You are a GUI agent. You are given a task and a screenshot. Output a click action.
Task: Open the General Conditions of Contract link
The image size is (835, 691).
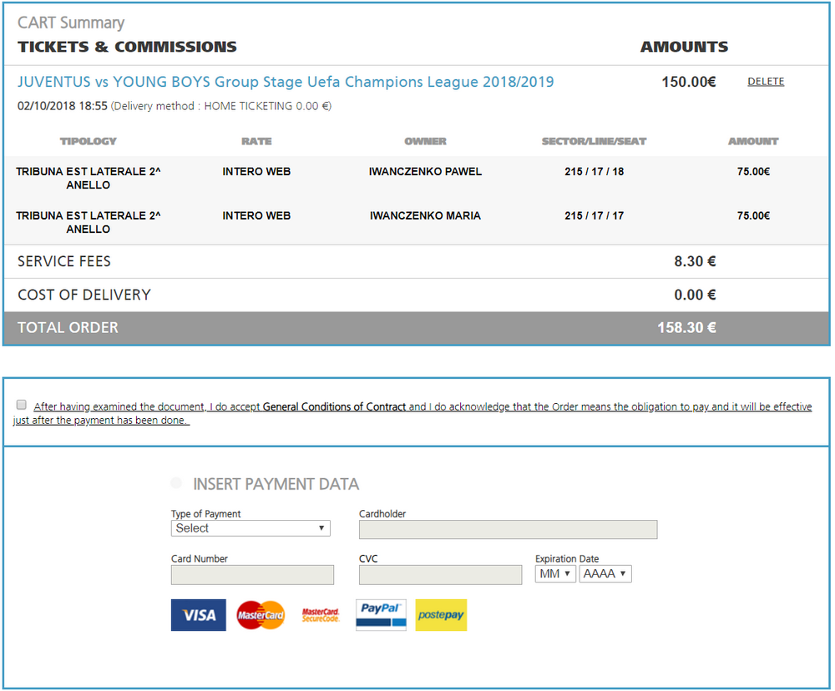pos(335,406)
